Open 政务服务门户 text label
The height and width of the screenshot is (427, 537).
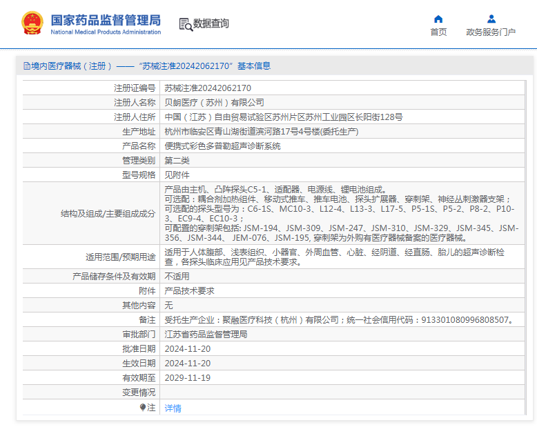click(491, 32)
